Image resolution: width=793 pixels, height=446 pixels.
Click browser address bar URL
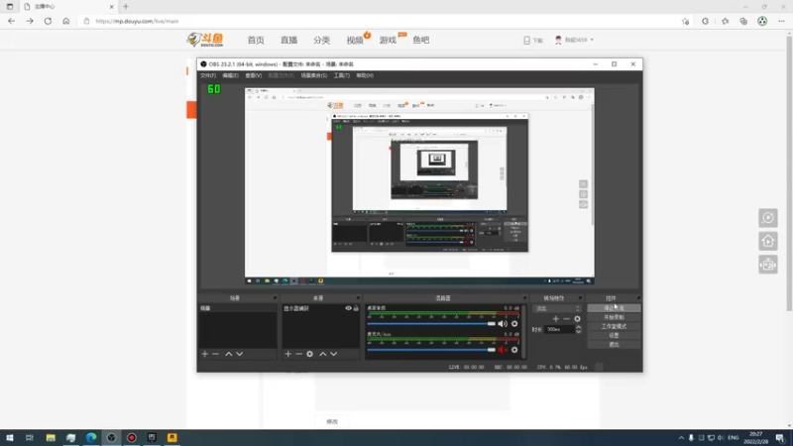137,21
